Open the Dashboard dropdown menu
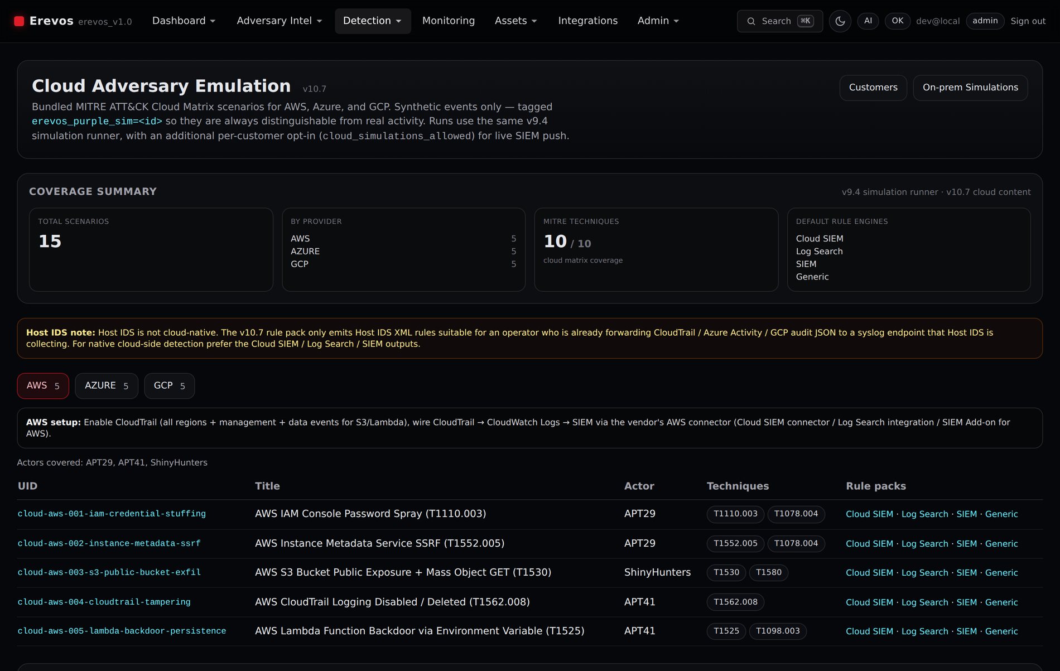This screenshot has width=1060, height=671. [184, 21]
